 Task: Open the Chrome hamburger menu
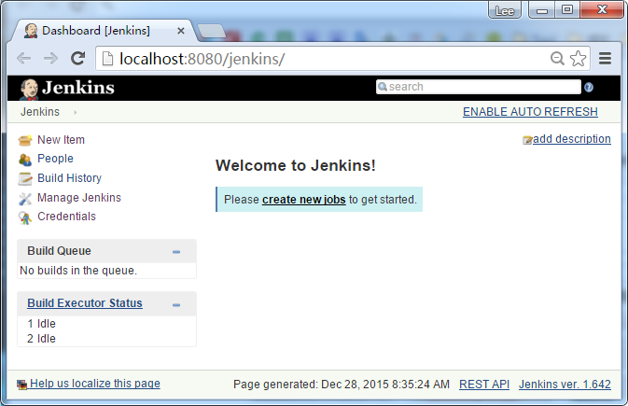click(x=605, y=59)
